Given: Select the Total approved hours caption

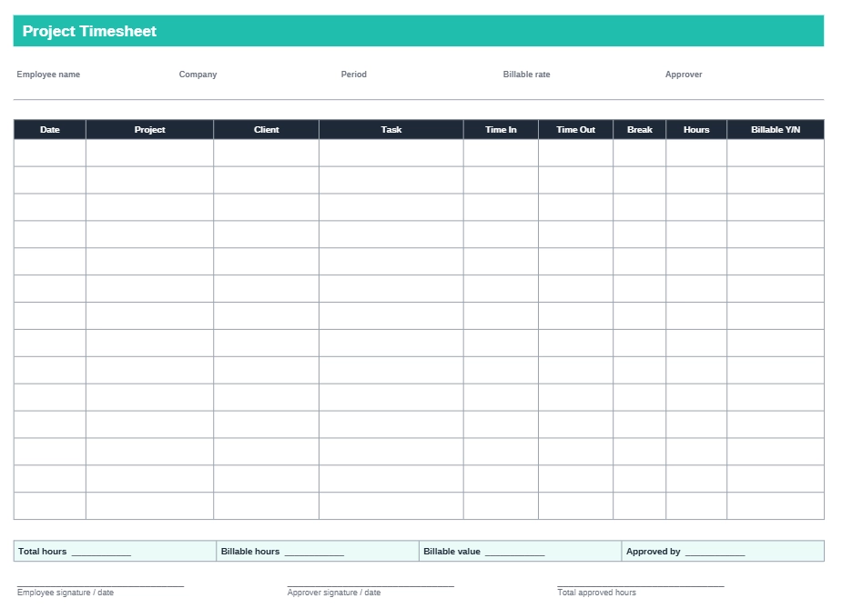Looking at the screenshot, I should (596, 593).
